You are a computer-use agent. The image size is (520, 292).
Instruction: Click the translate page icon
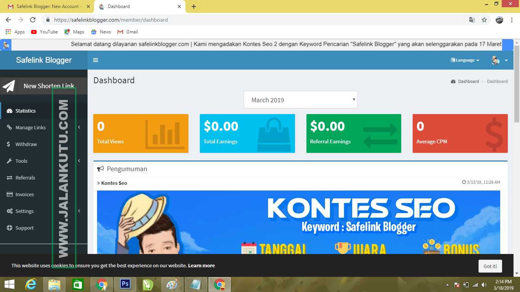coord(472,20)
